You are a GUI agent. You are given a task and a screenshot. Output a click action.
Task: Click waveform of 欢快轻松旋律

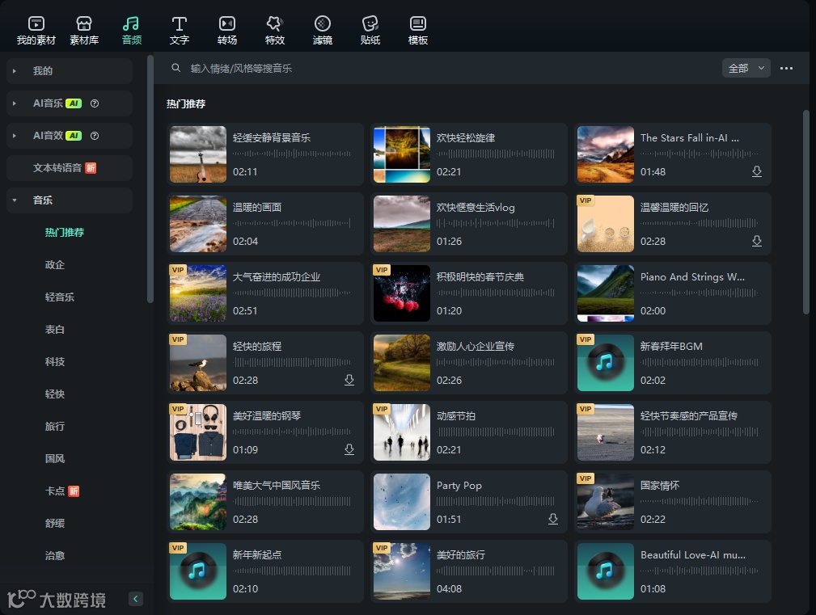[x=496, y=154]
